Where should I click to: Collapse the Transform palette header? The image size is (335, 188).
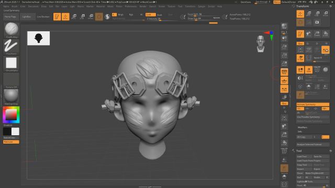[303, 6]
